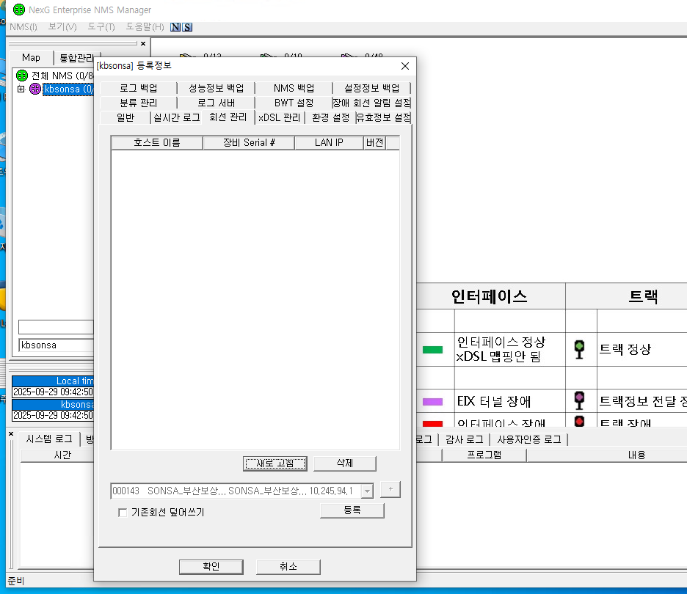The height and width of the screenshot is (594, 687).
Task: Click the green 트랙 정상 signal icon
Action: (x=579, y=350)
